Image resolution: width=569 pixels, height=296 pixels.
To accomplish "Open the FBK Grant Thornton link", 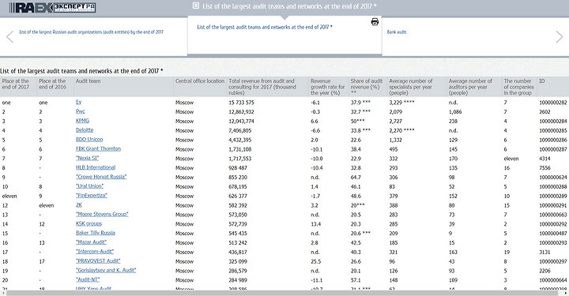I will (98, 149).
